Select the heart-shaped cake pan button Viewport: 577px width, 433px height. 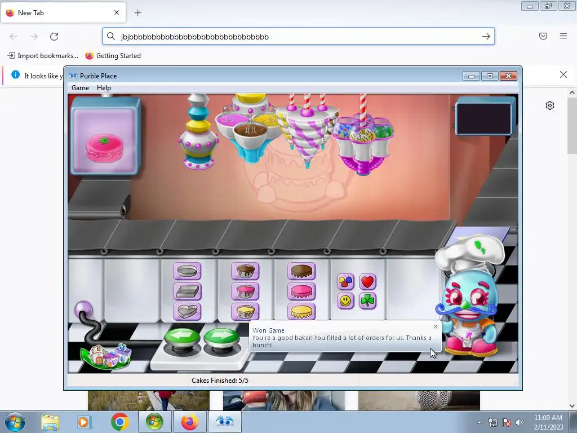click(x=187, y=311)
